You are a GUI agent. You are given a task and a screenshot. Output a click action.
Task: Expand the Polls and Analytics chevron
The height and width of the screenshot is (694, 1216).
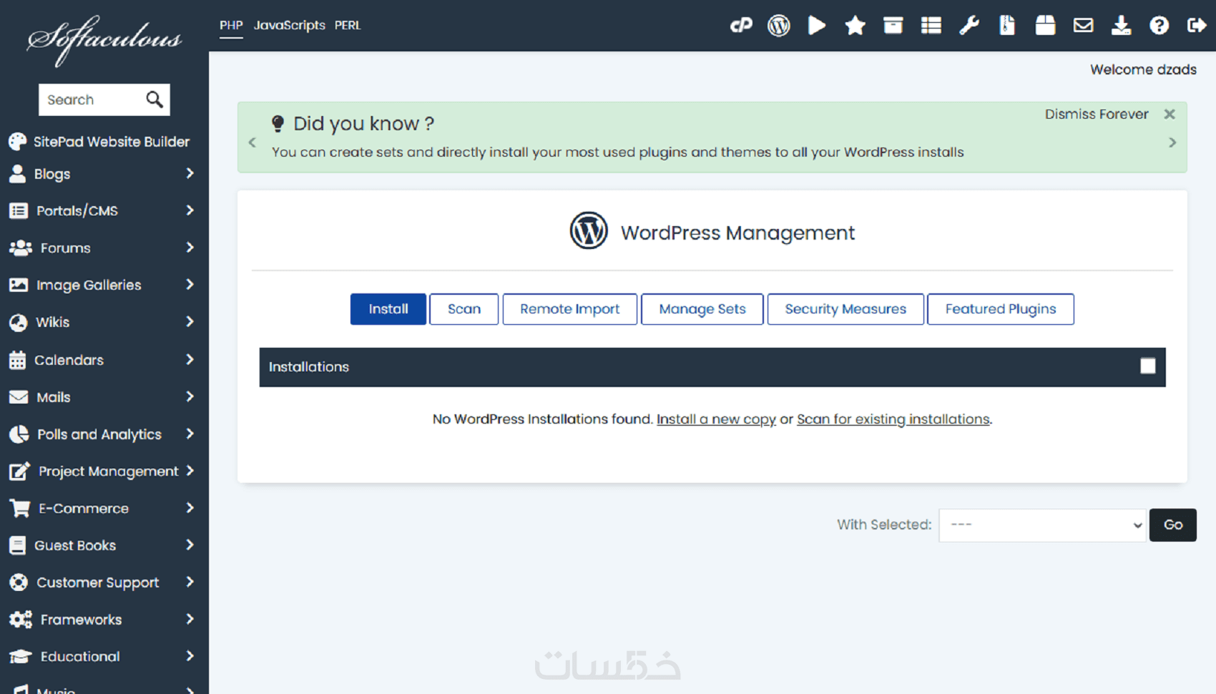(190, 434)
